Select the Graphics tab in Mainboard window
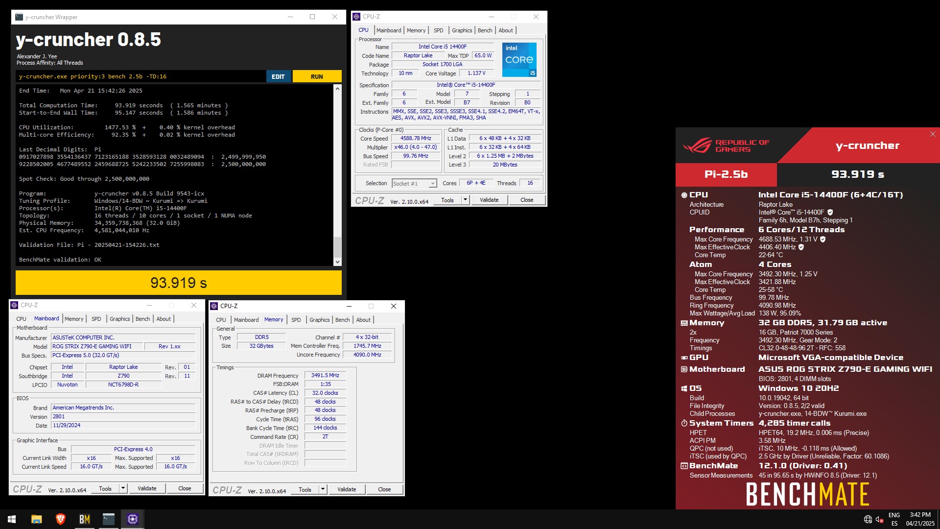The width and height of the screenshot is (940, 529). click(x=120, y=319)
